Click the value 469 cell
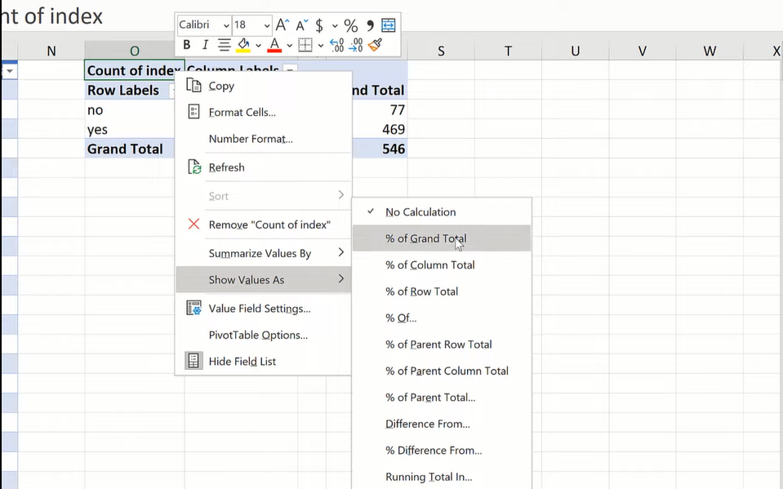783x489 pixels. click(380, 129)
